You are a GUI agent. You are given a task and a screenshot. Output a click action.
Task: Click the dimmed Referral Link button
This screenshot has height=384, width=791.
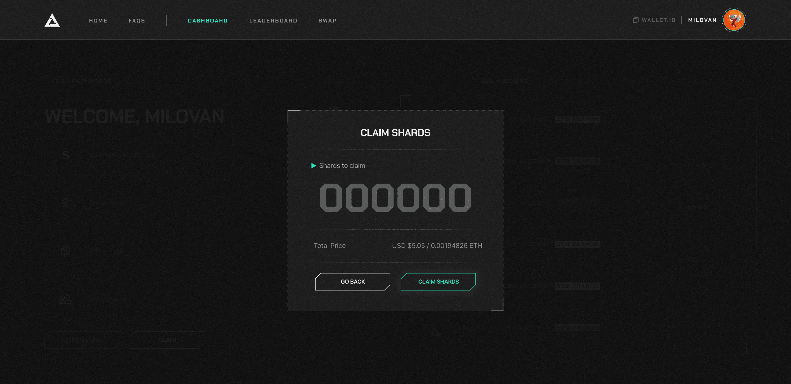(x=82, y=340)
